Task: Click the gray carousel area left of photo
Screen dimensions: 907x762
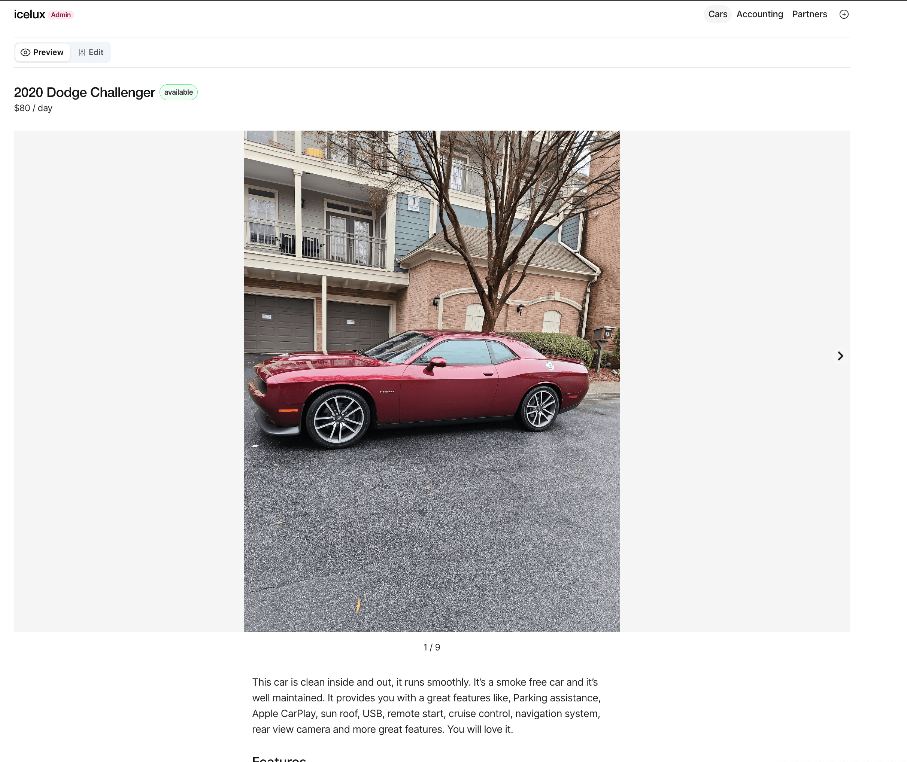Action: pyautogui.click(x=129, y=381)
